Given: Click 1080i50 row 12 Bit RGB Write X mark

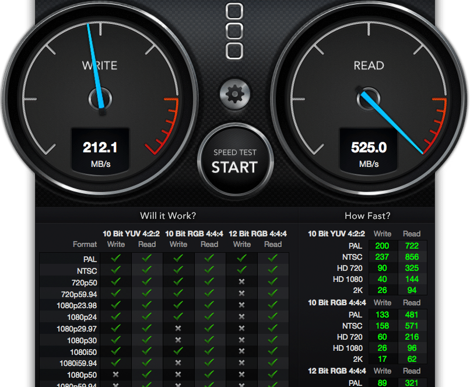Looking at the screenshot, I should click(x=241, y=351).
